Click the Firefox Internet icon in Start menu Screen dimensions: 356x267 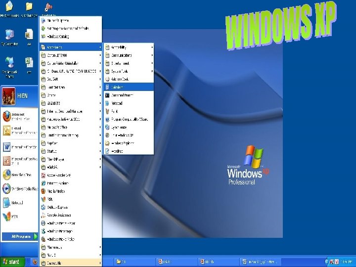(x=7, y=116)
